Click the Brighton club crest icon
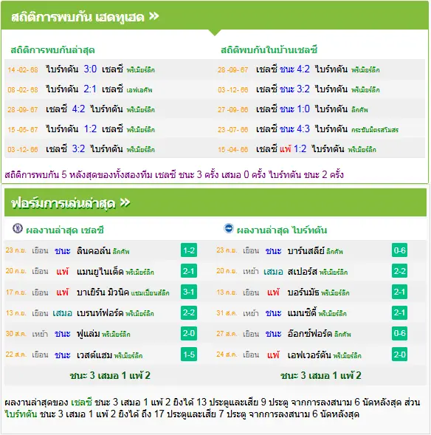The height and width of the screenshot is (435, 431). [229, 228]
